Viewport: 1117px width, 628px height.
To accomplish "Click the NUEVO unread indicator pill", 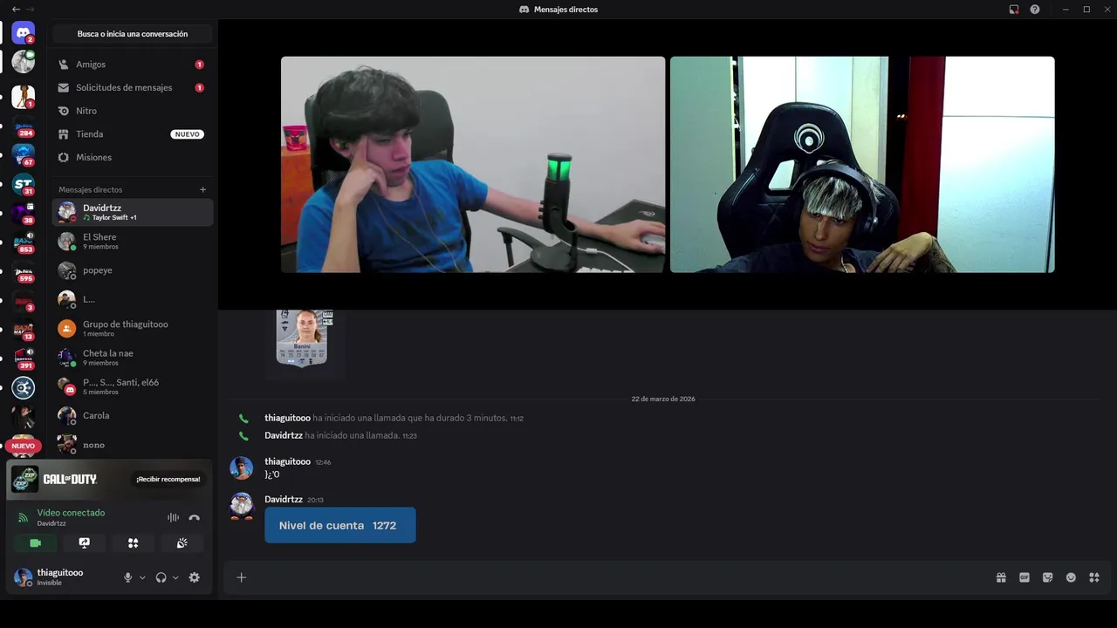I will (x=23, y=446).
